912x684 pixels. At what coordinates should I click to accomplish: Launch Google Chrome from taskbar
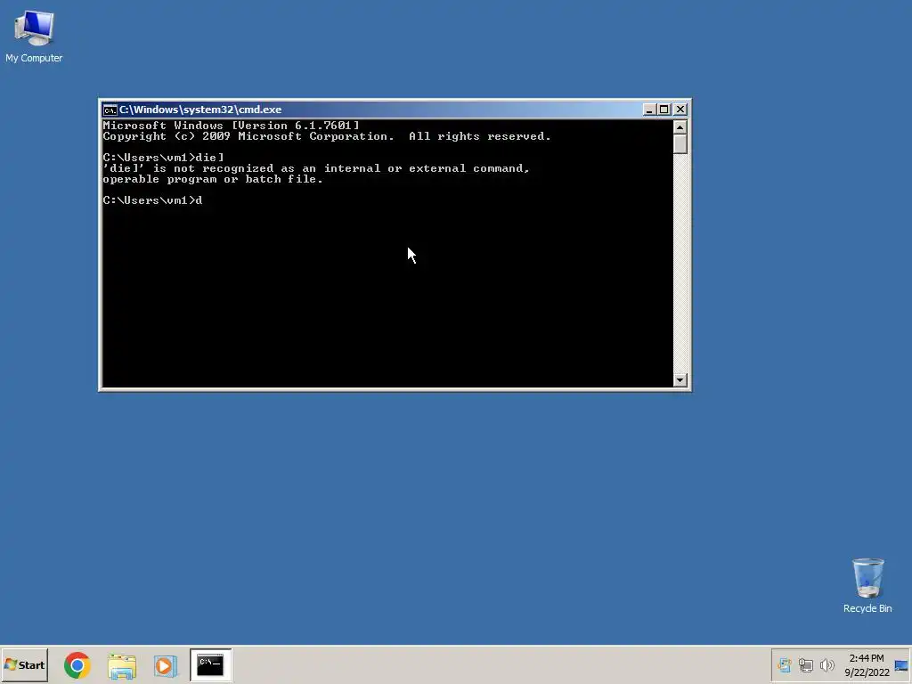77,664
